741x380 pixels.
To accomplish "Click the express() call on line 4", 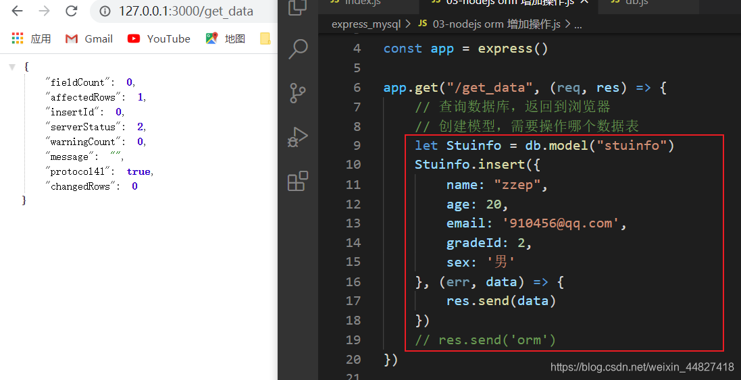I will coord(513,49).
